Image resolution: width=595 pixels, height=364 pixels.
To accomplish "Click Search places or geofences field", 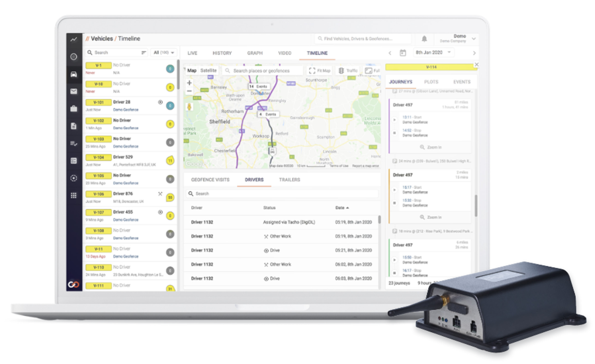I will point(262,71).
